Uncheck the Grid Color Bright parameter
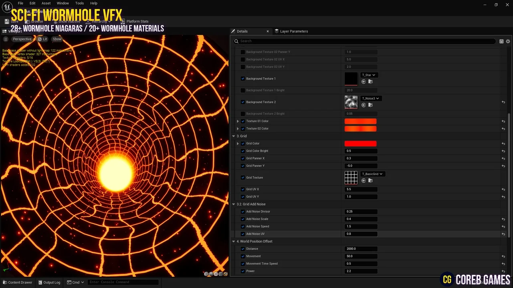 [242, 151]
